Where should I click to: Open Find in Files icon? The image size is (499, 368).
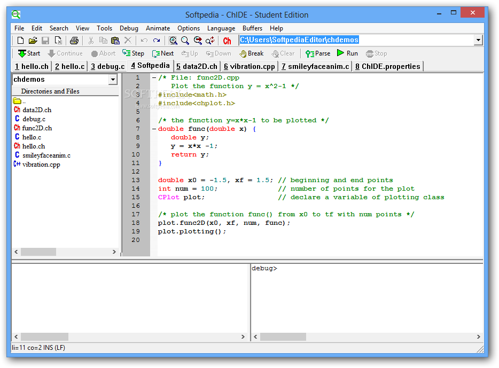pyautogui.click(x=173, y=41)
